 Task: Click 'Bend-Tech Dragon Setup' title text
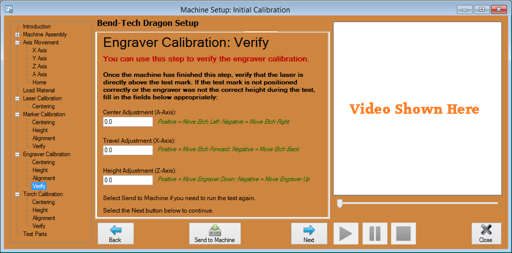click(148, 23)
